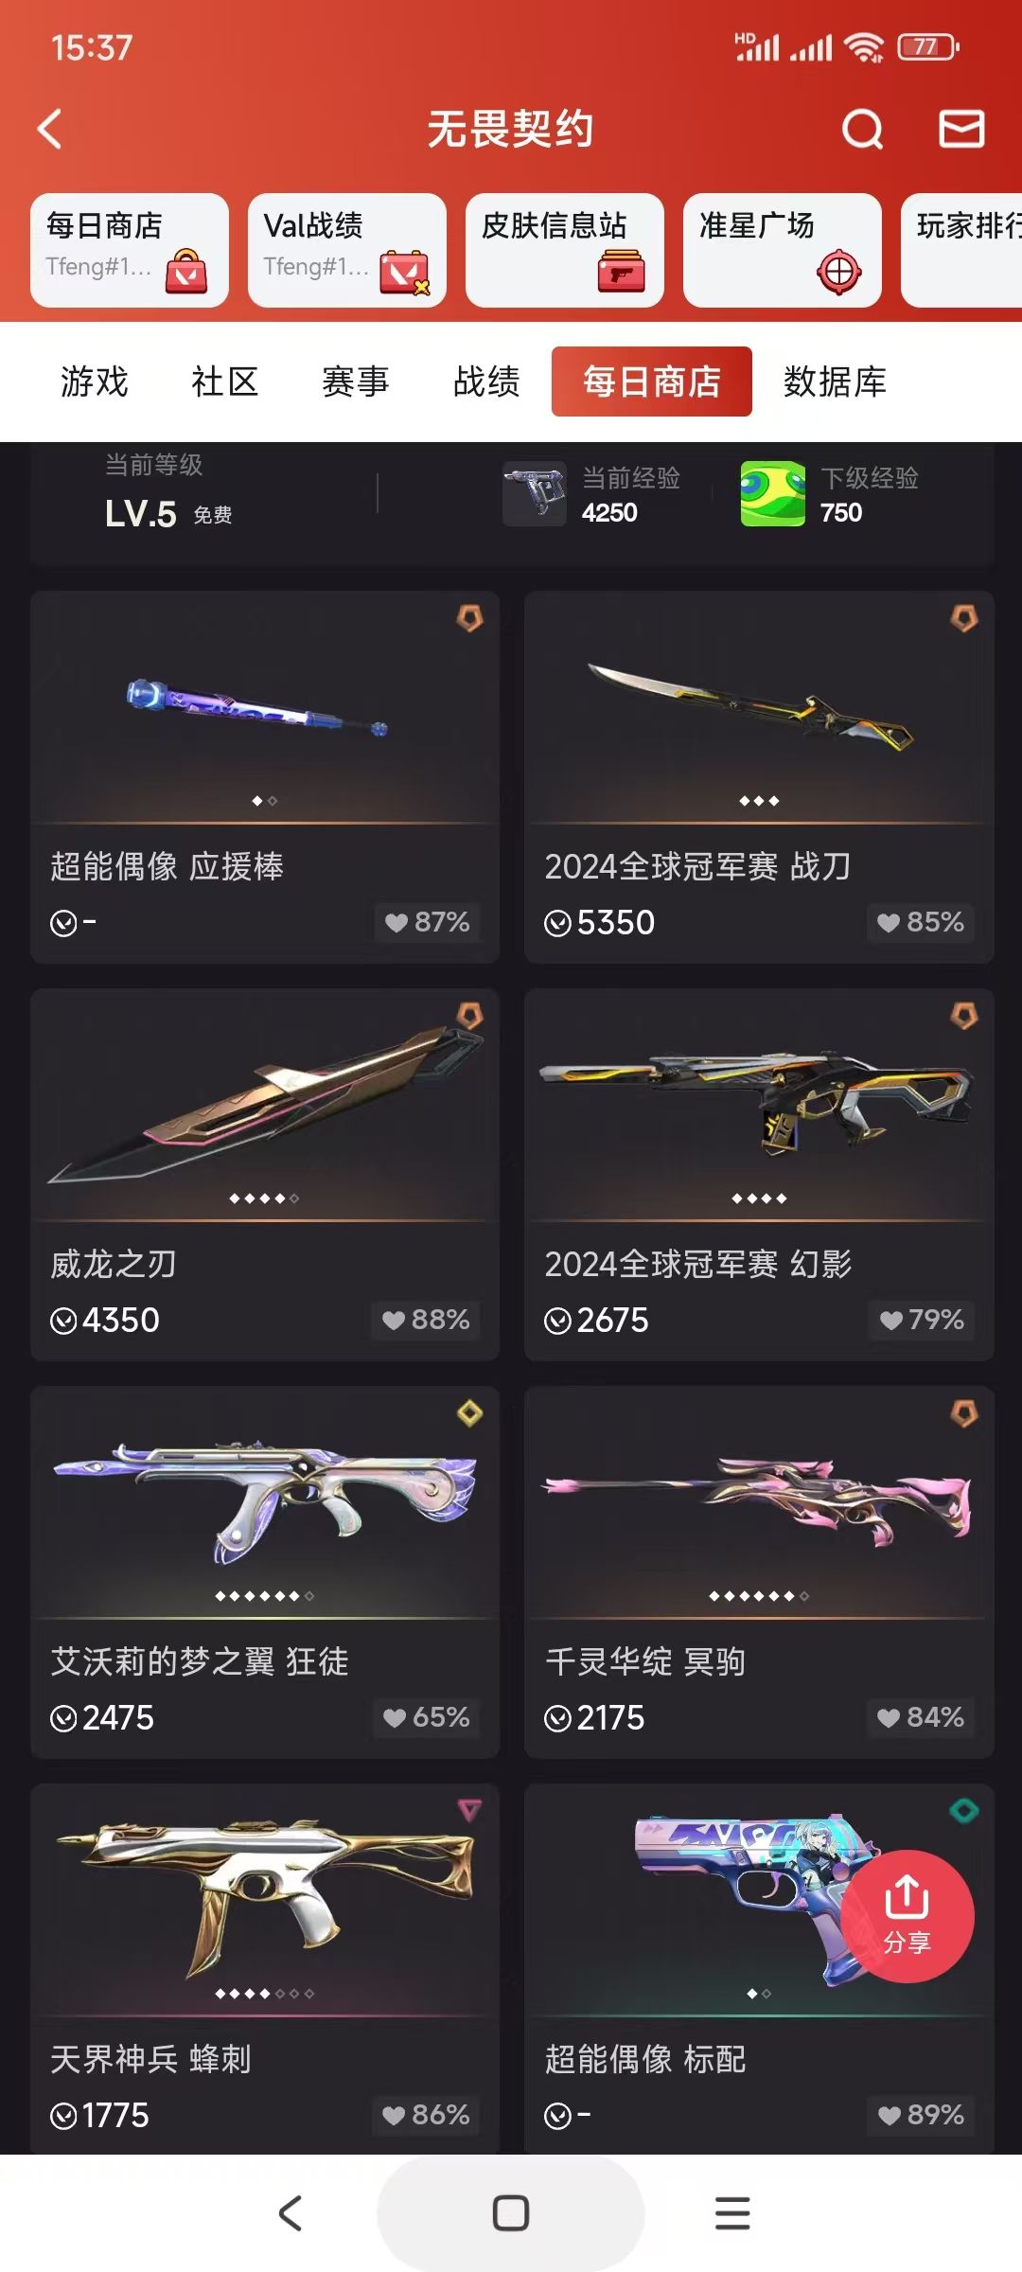This screenshot has width=1022, height=2272.
Task: Go back using the header arrow
Action: [x=49, y=129]
